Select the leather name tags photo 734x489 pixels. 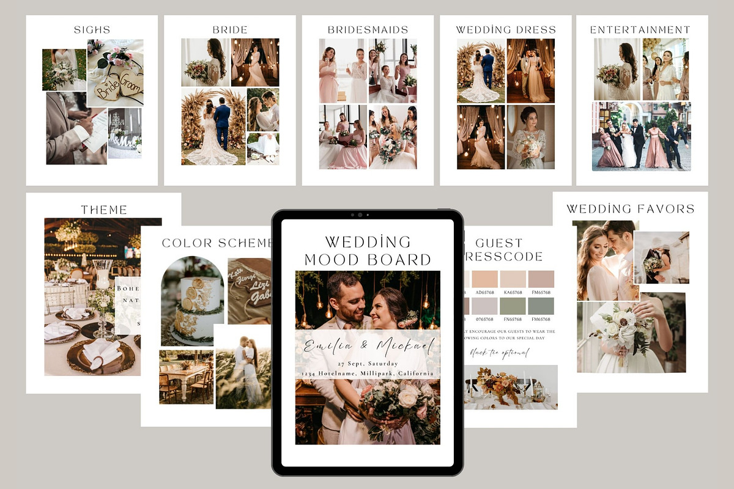point(250,291)
